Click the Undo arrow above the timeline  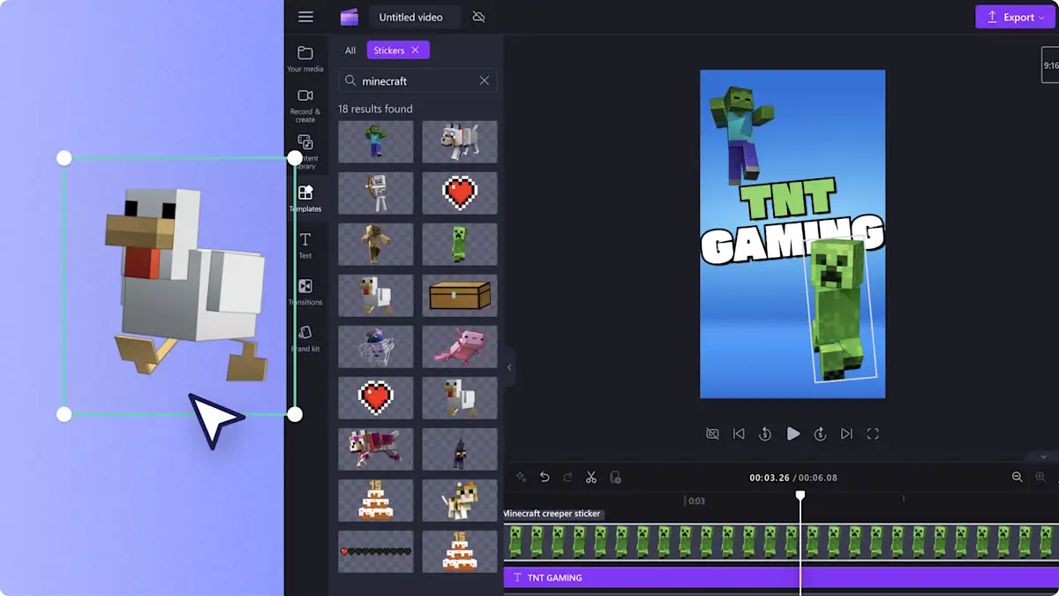(545, 477)
